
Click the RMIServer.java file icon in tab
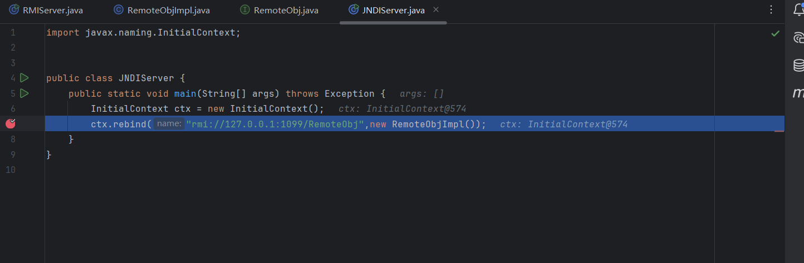pos(14,10)
